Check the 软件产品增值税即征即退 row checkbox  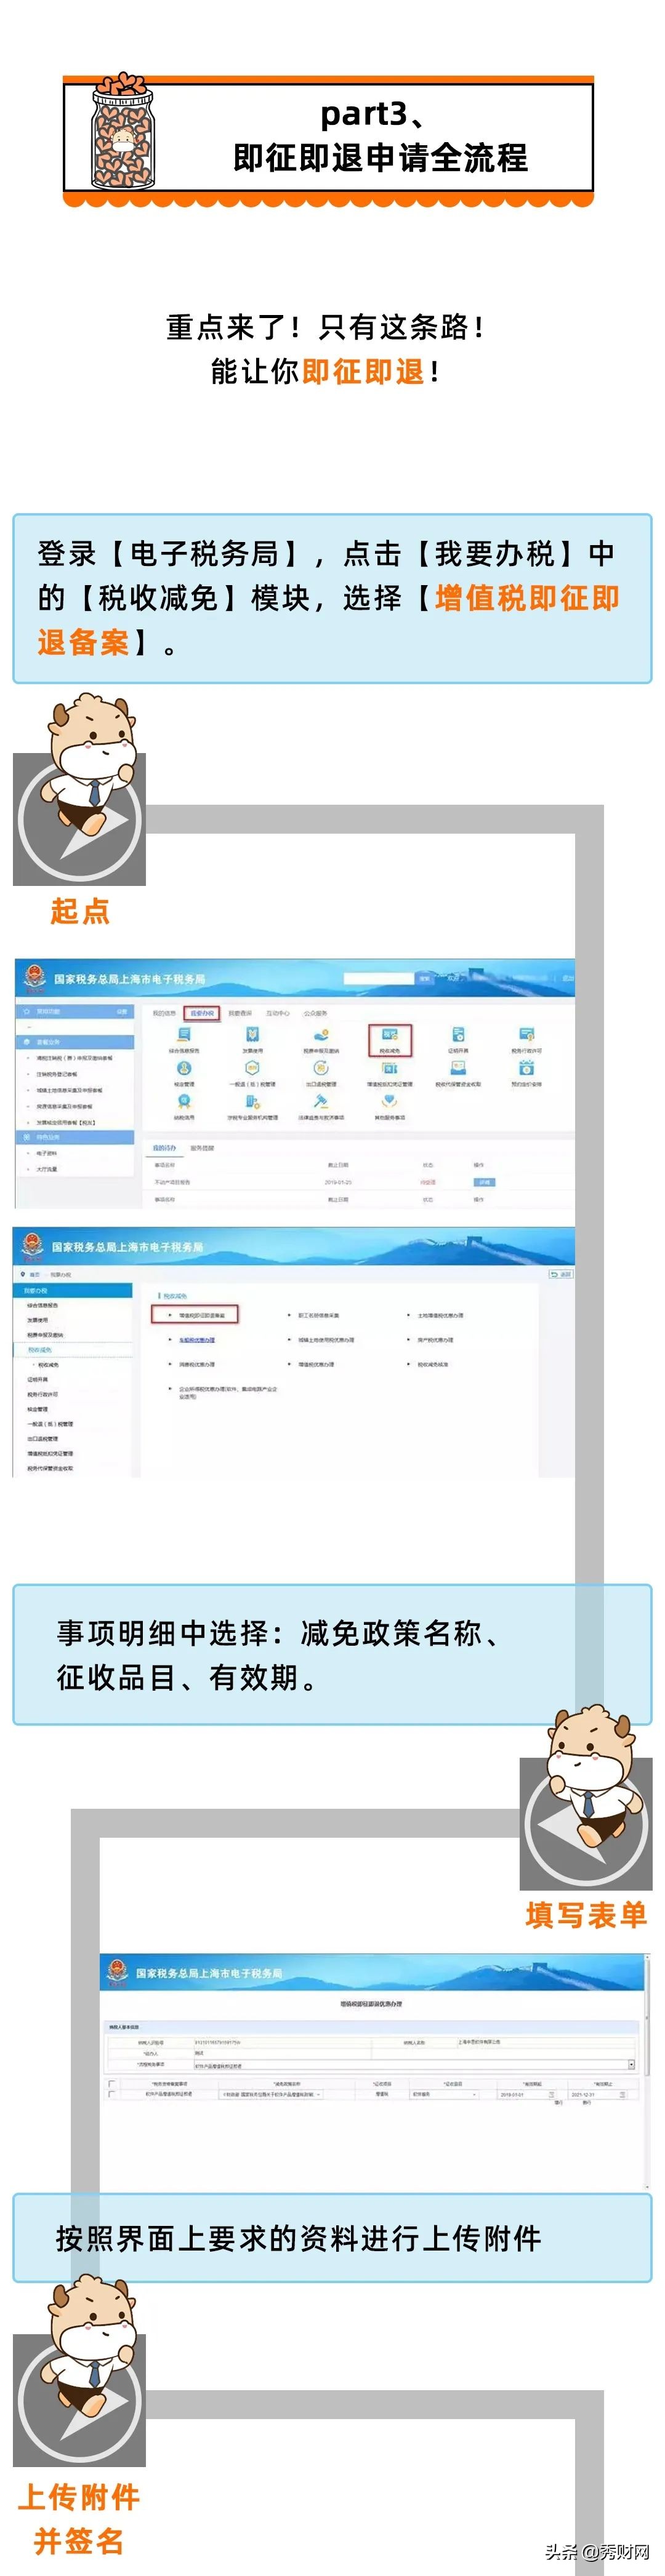[x=111, y=2094]
